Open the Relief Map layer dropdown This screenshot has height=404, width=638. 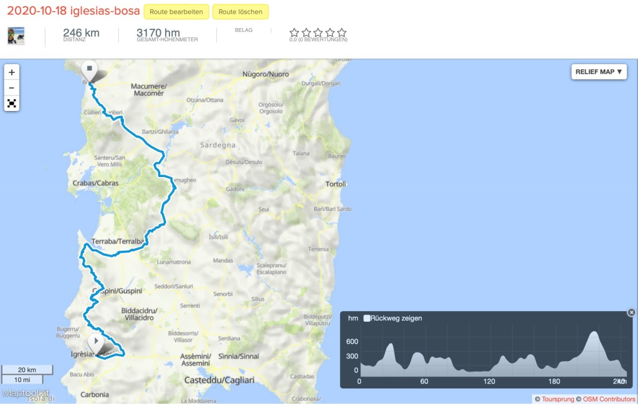pos(599,72)
